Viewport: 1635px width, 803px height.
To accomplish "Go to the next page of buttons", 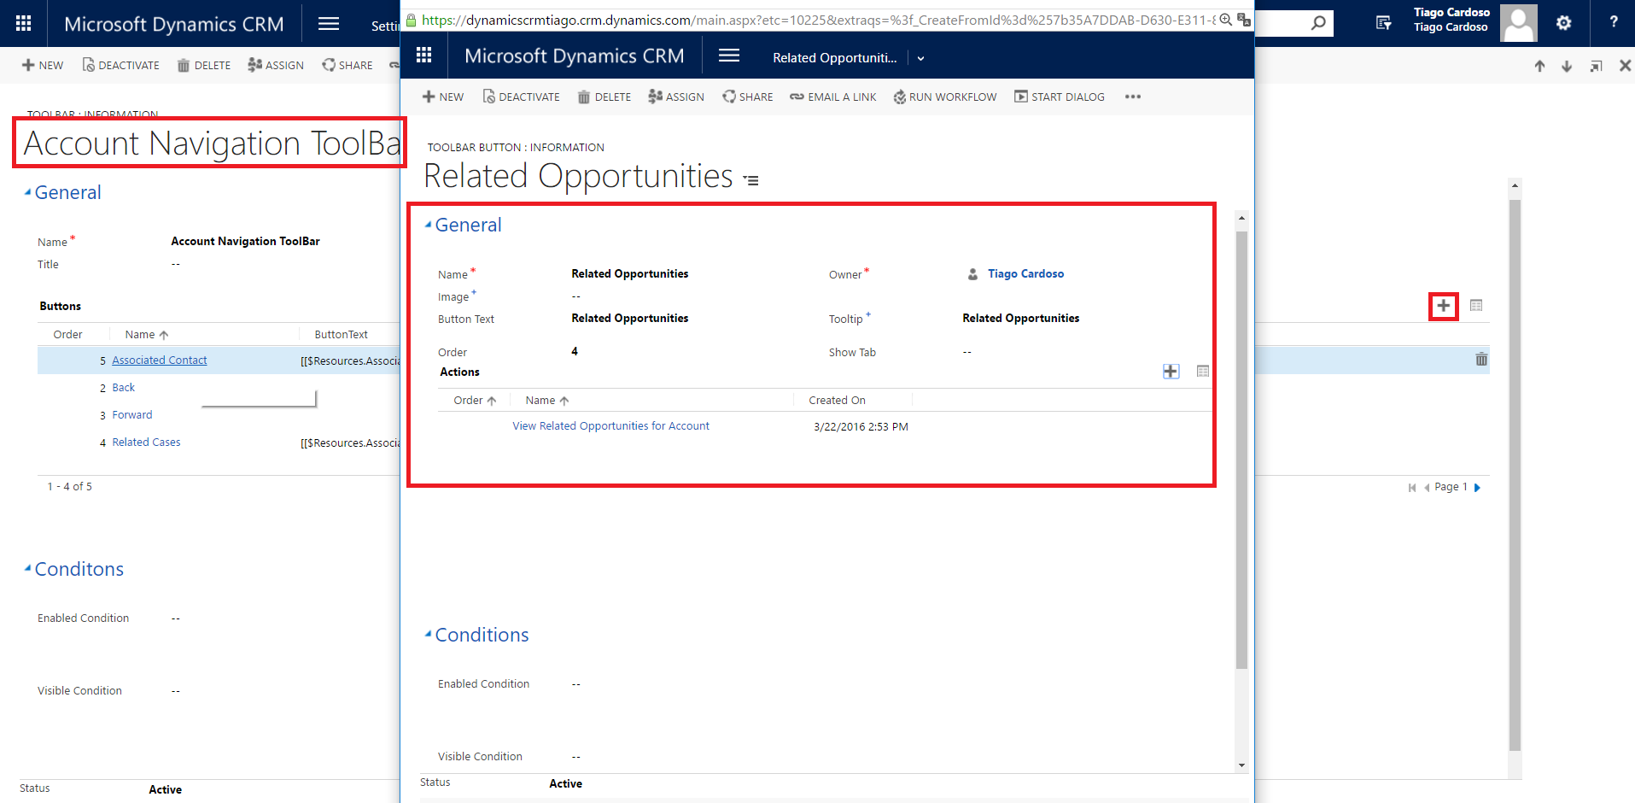I will pyautogui.click(x=1477, y=488).
